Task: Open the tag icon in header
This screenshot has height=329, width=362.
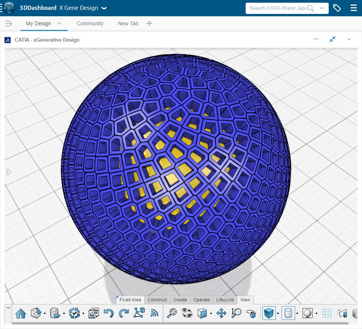Action: pyautogui.click(x=337, y=8)
